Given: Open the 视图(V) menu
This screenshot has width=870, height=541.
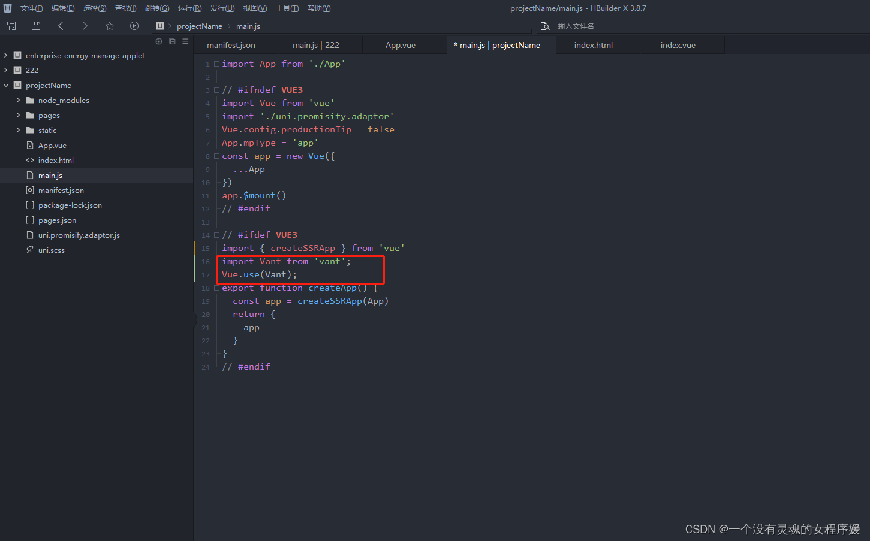Looking at the screenshot, I should tap(255, 8).
